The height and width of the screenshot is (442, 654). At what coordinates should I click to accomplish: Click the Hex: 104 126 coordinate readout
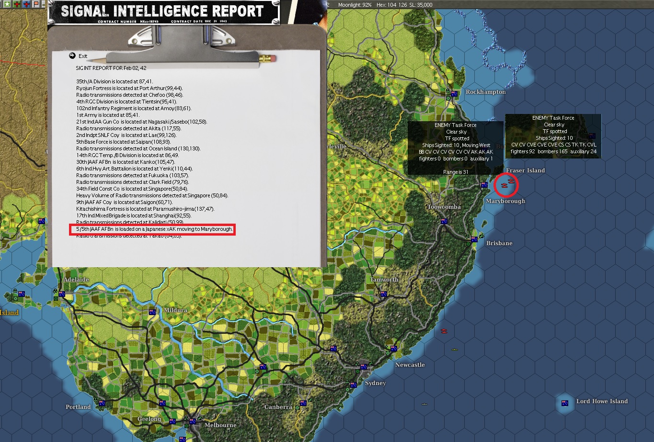click(391, 5)
